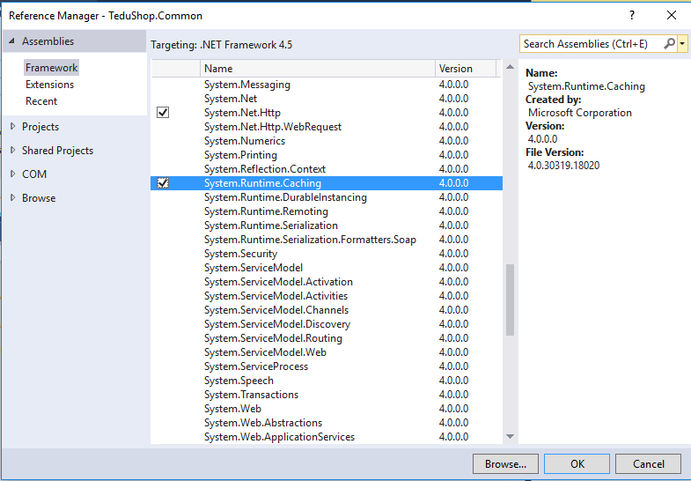Sort assemblies by Name column header
Image resolution: width=691 pixels, height=481 pixels.
click(317, 69)
